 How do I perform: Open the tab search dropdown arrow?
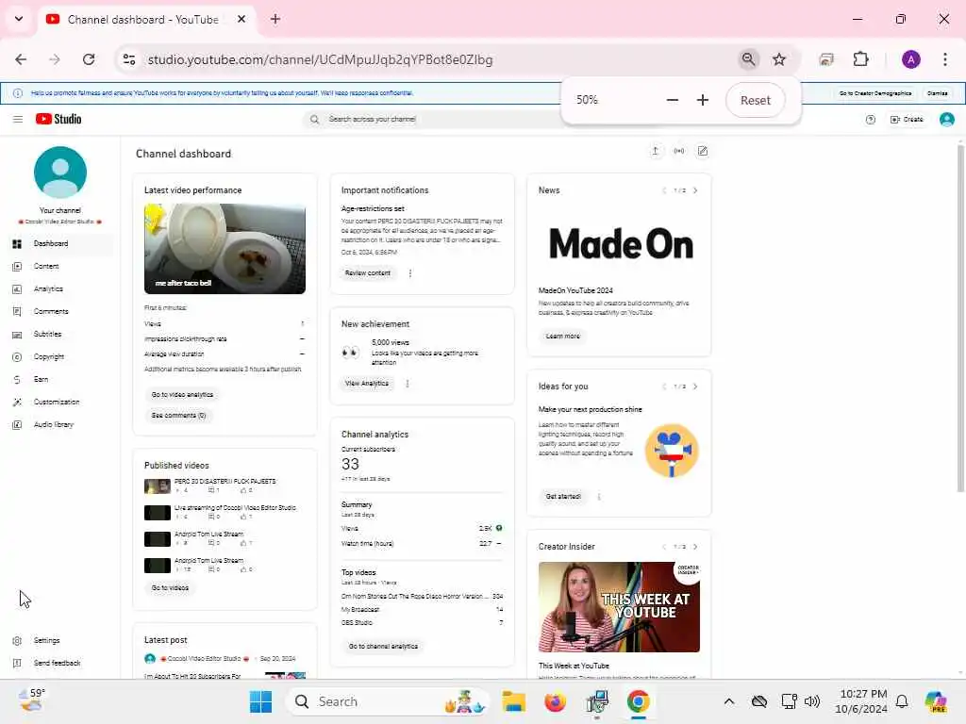(x=19, y=19)
